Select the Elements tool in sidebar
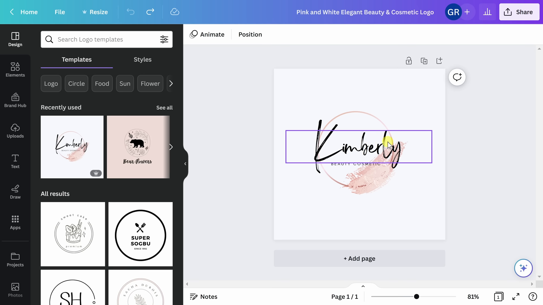543x305 pixels. (x=15, y=69)
